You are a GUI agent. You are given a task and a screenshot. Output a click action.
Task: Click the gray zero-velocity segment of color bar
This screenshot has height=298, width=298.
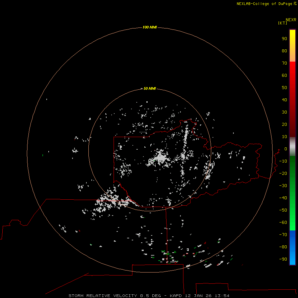coord(292,147)
